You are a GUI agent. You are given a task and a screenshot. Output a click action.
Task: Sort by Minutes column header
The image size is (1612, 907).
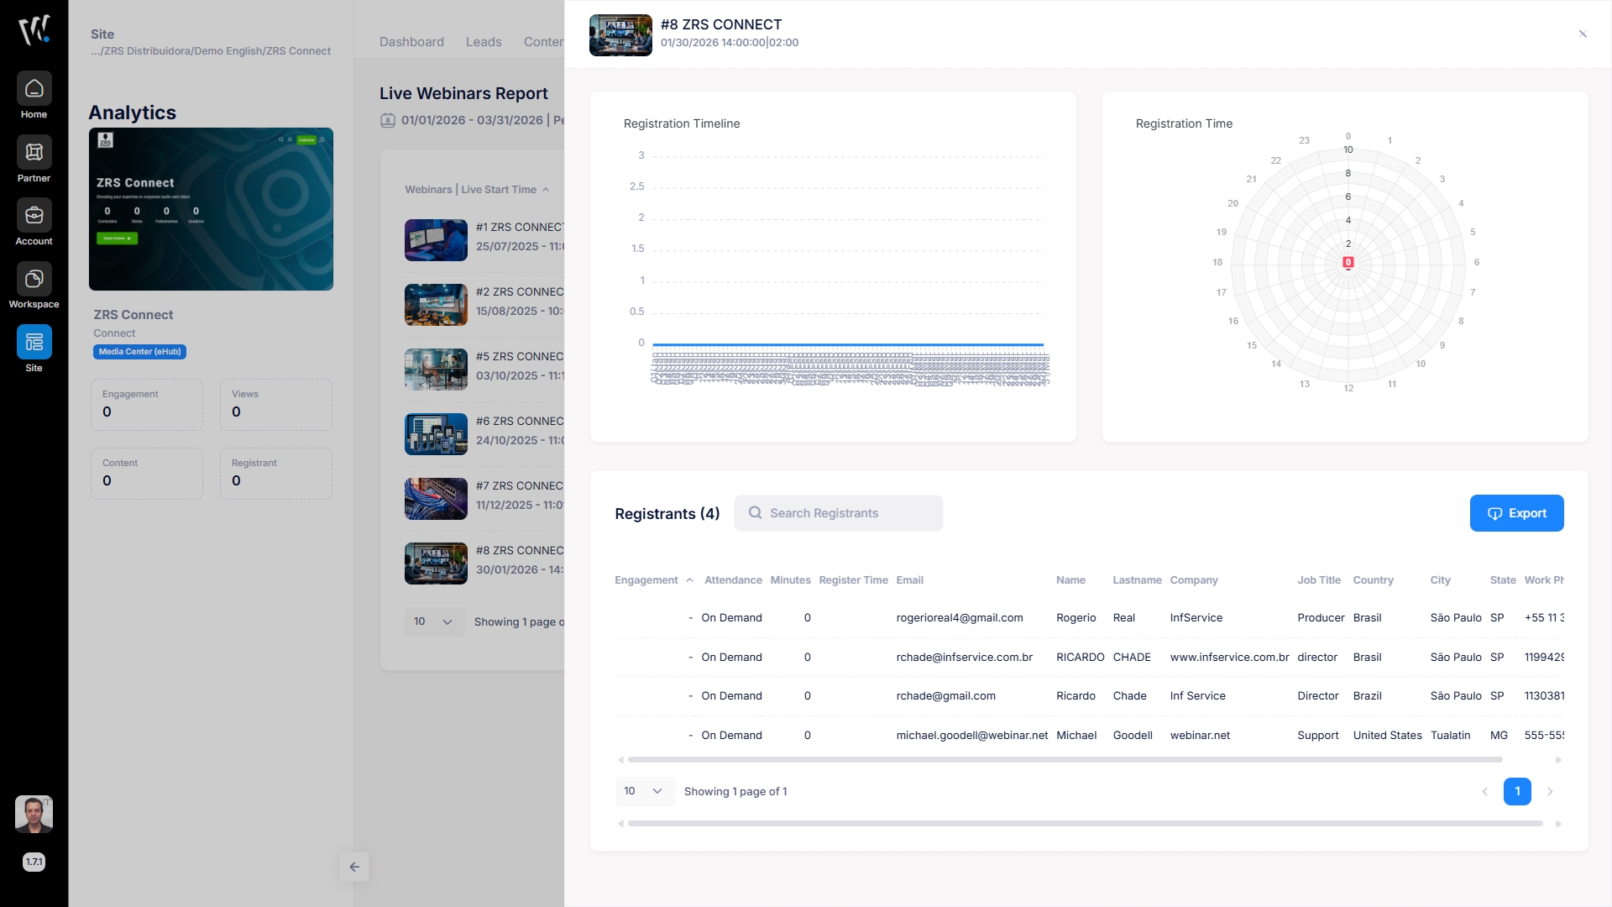(790, 580)
